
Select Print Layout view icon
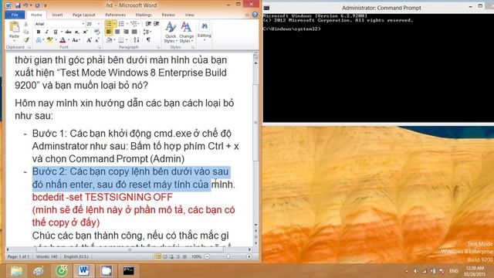coord(157,257)
